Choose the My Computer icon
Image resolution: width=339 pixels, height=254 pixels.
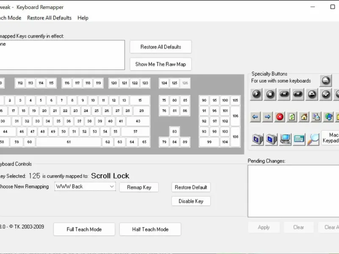tap(285, 139)
